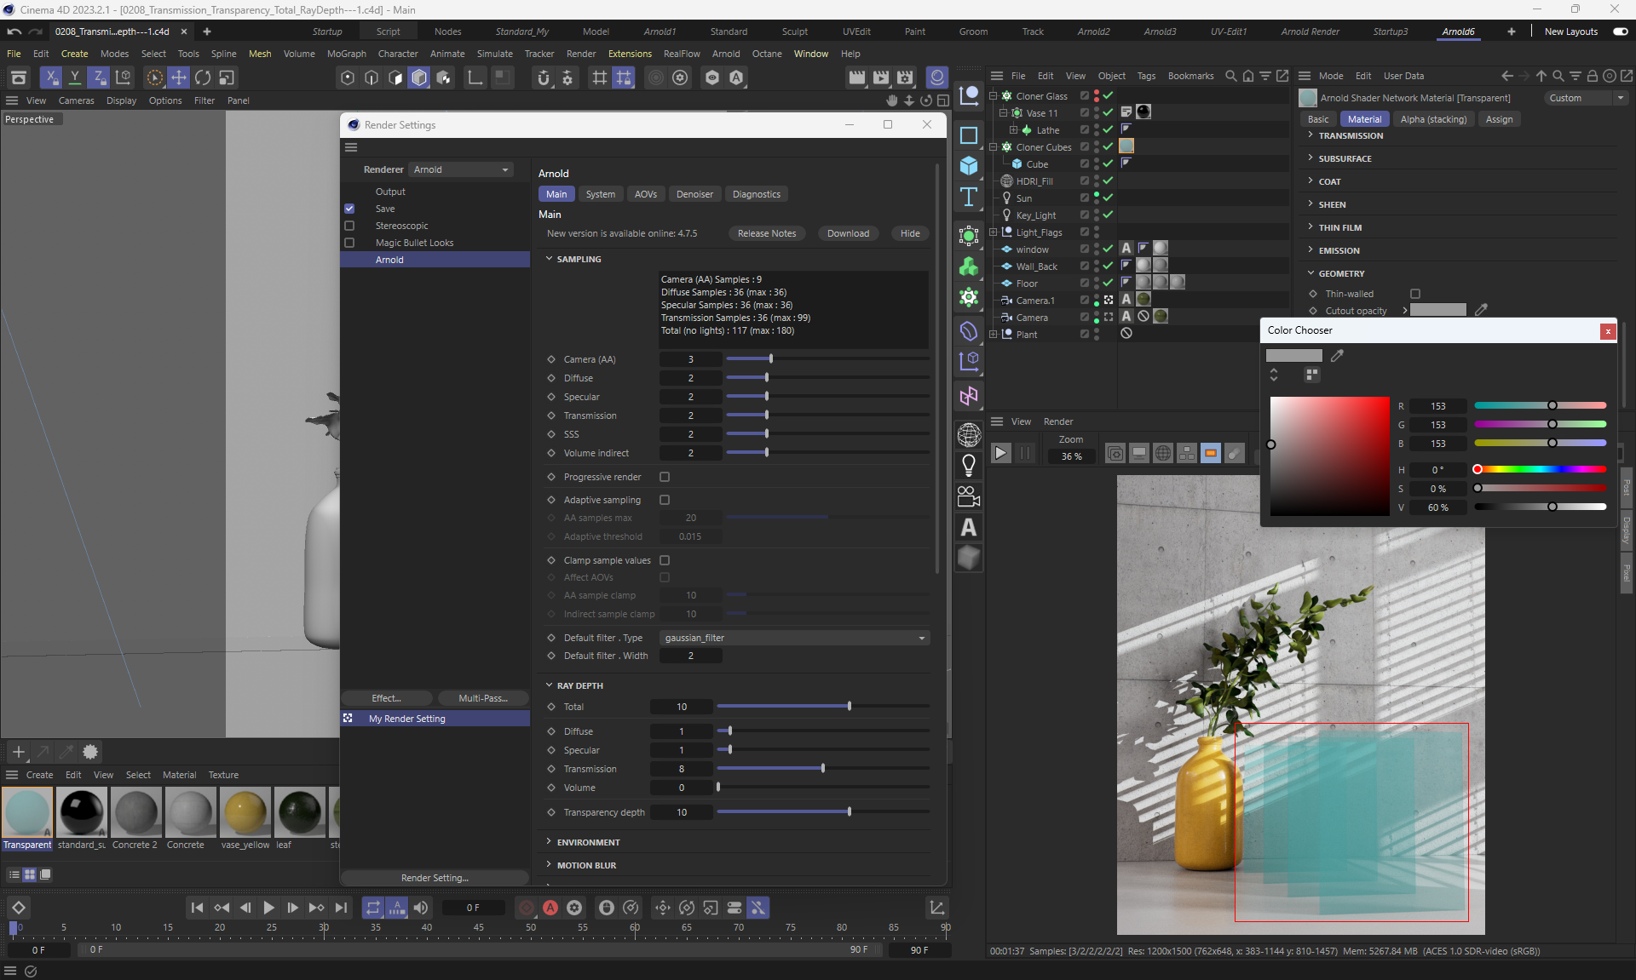Image resolution: width=1636 pixels, height=980 pixels.
Task: Click the Multi-Pass... button
Action: [482, 698]
